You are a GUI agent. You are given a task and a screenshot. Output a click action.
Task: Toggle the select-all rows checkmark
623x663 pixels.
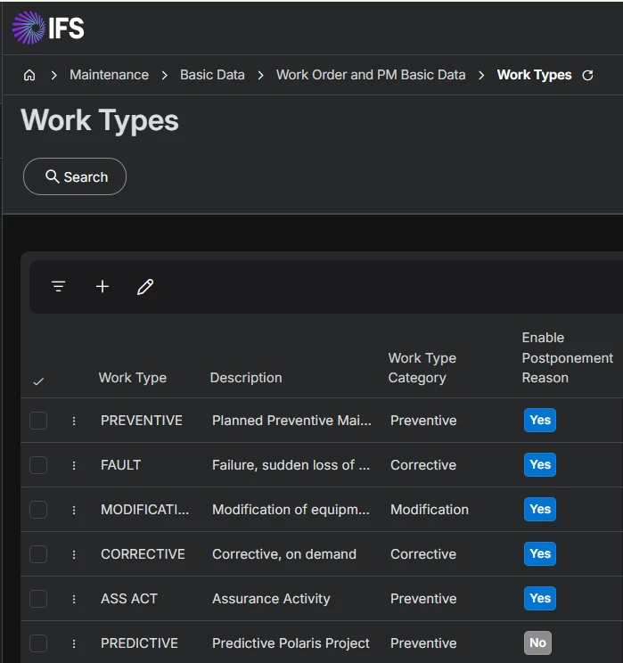[38, 381]
